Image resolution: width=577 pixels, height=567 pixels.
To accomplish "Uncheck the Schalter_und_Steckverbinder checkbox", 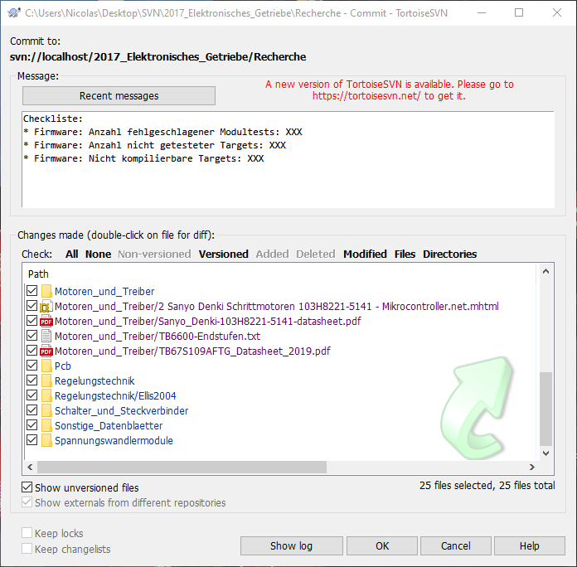I will 32,409.
